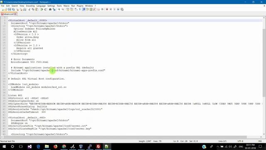Click the 'Listen 443' line

coord(15,95)
